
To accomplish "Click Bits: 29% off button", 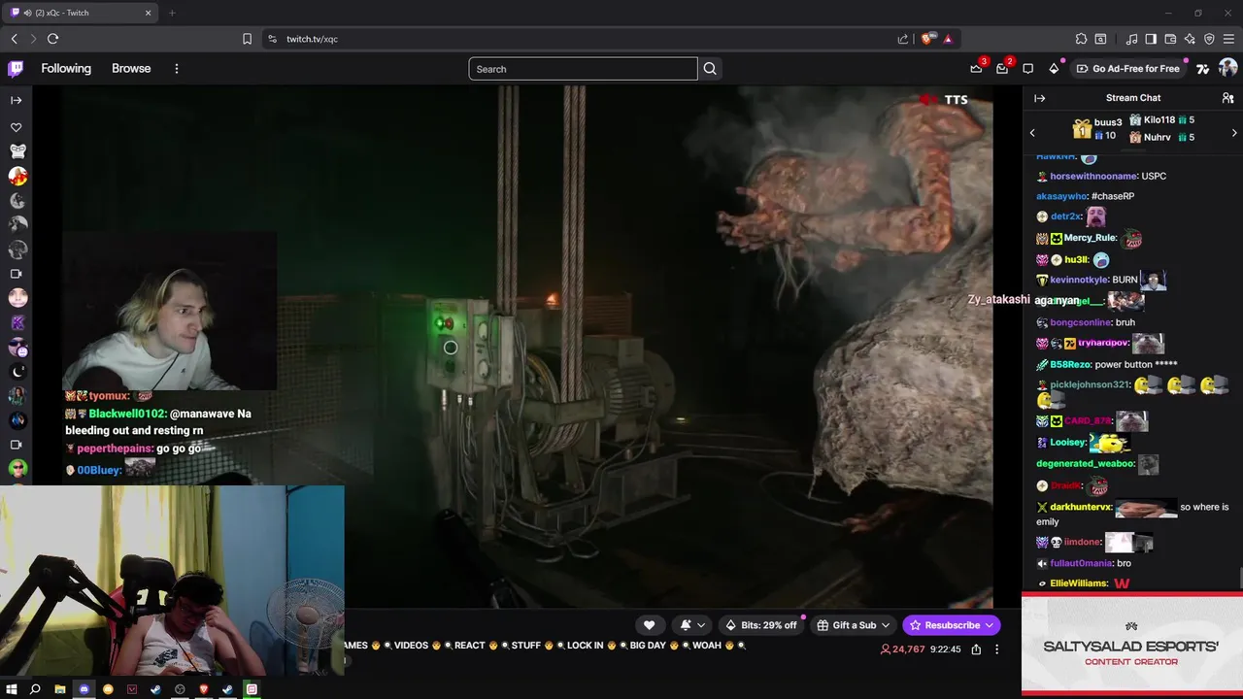I will coord(761,625).
